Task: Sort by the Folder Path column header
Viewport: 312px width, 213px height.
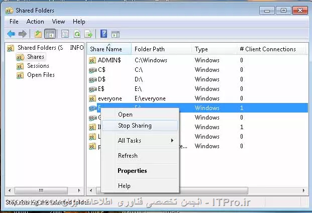Action: [161, 49]
